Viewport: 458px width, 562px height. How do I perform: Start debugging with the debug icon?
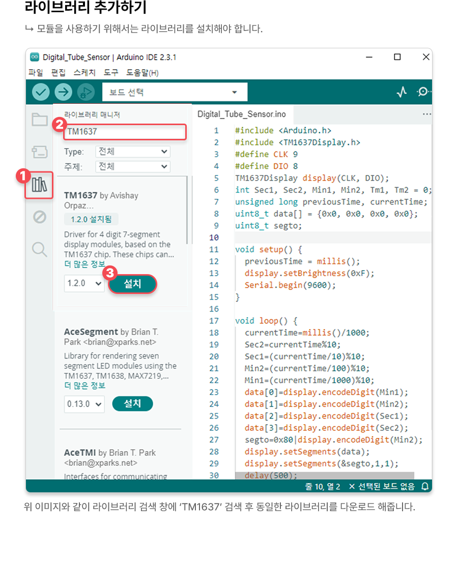[x=86, y=92]
